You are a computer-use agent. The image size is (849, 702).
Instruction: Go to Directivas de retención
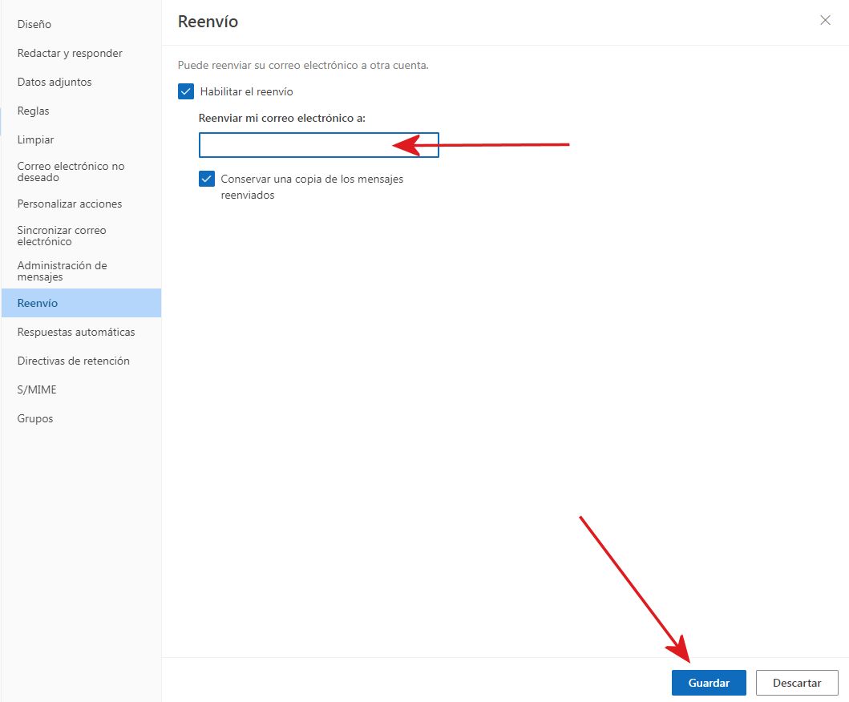pos(81,361)
